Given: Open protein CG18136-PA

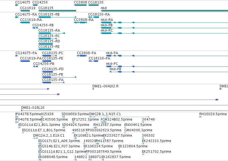Looking at the screenshot, I should pyautogui.click(x=93, y=61).
